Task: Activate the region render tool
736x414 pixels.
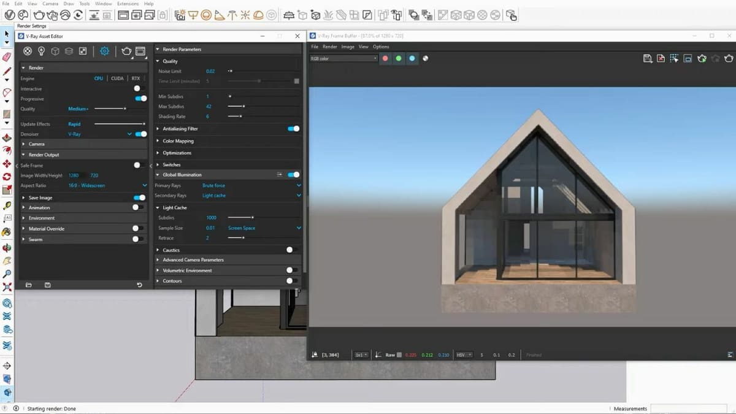Action: click(x=673, y=58)
